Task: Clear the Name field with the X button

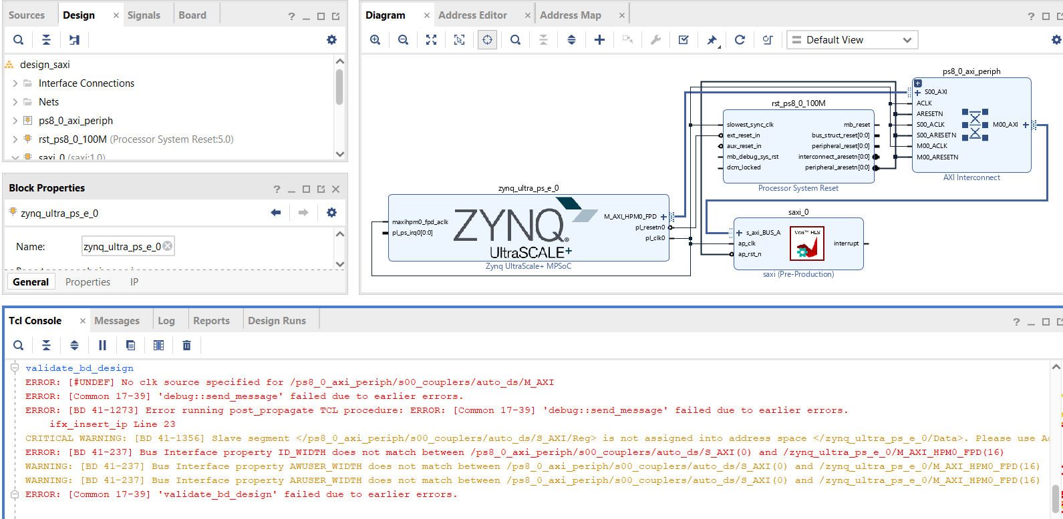Action: (168, 246)
